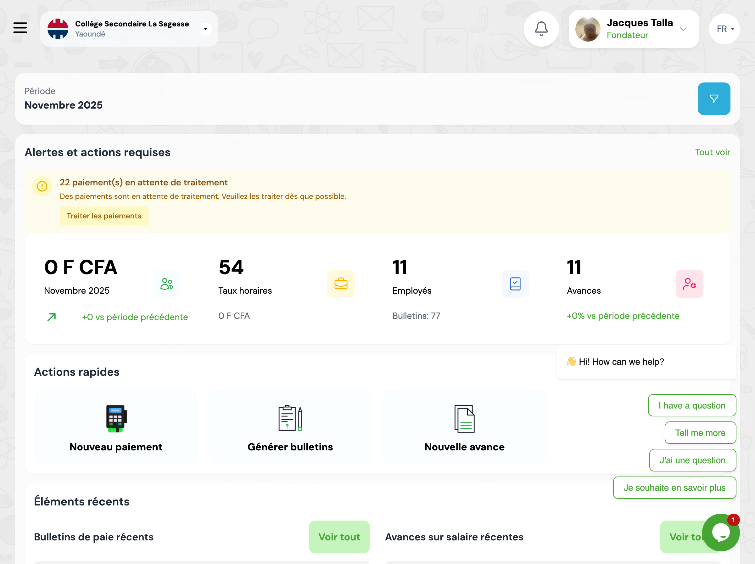Start a Nouvelle avance quick action
The image size is (755, 564).
(464, 427)
